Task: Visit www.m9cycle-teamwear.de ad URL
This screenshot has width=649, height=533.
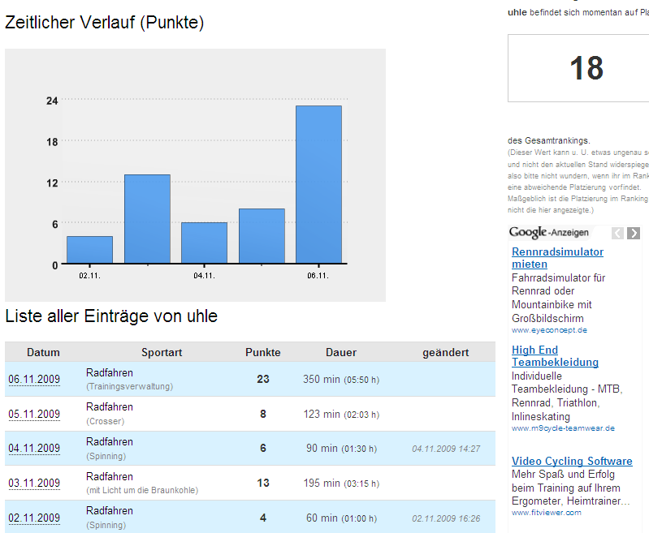Action: click(x=563, y=428)
